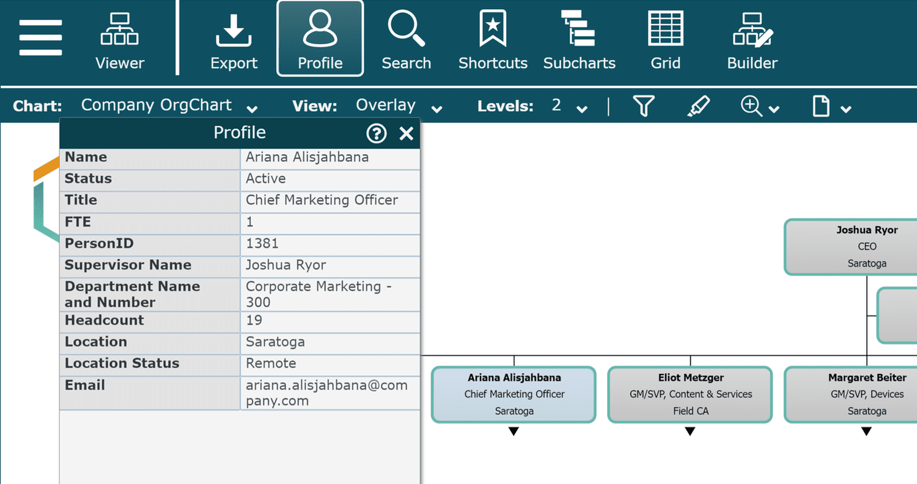Screen dimensions: 917x484
Task: Open the hamburger main menu
Action: pos(40,38)
